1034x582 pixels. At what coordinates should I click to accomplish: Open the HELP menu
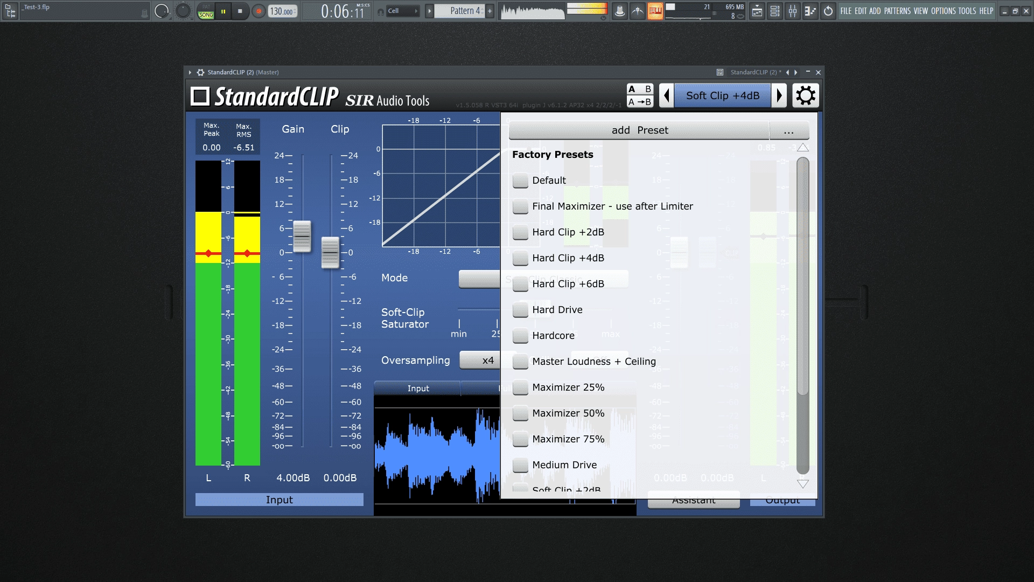pyautogui.click(x=986, y=11)
